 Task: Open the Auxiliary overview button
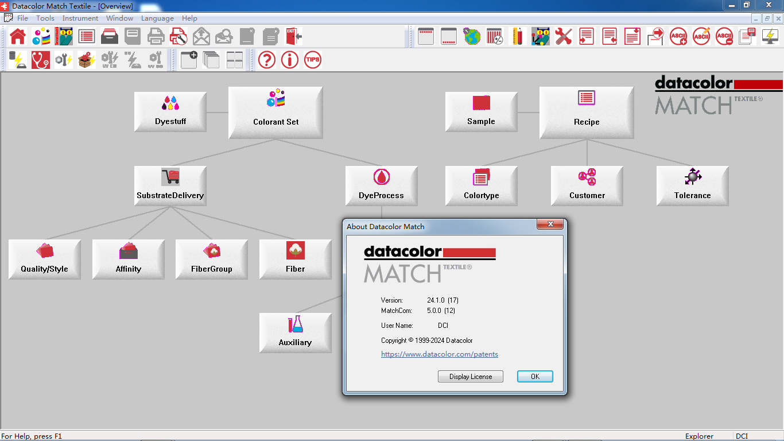pos(295,333)
